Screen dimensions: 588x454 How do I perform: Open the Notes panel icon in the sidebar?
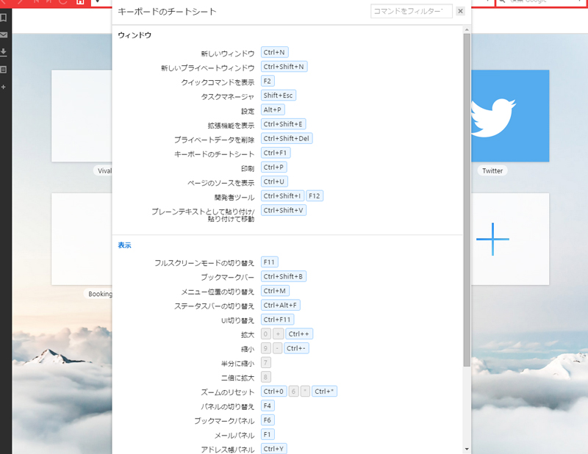tap(4, 70)
